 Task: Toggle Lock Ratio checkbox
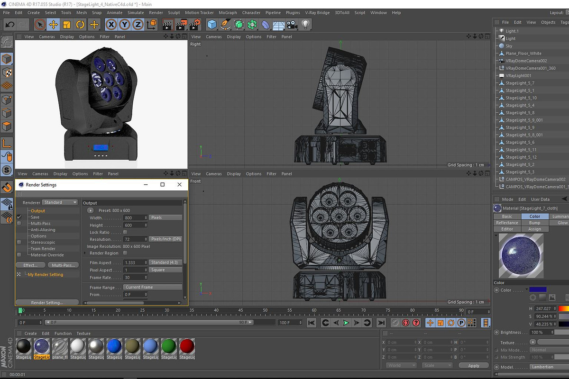tap(125, 232)
